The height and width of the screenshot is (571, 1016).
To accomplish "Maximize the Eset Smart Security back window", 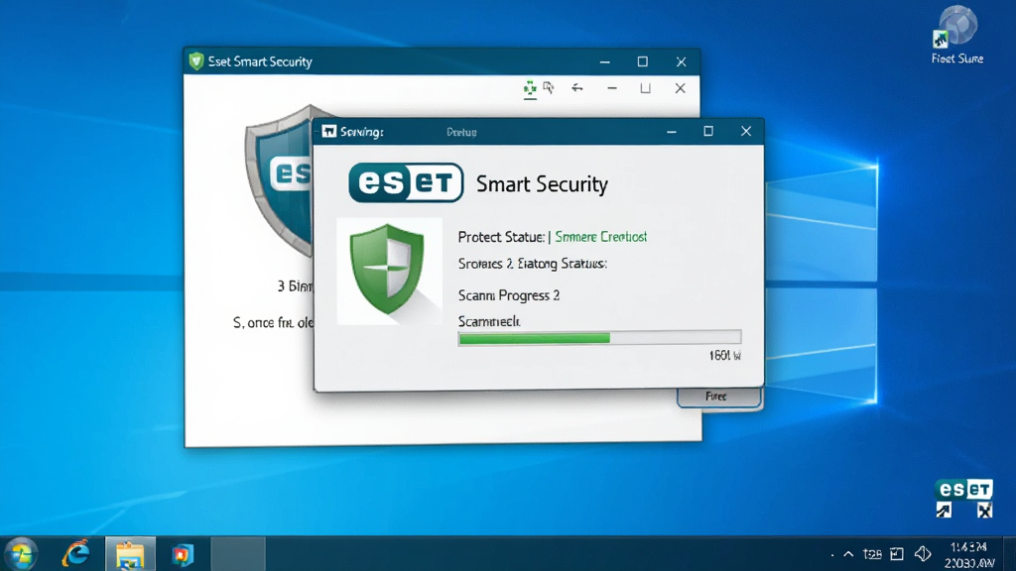I will pos(642,61).
